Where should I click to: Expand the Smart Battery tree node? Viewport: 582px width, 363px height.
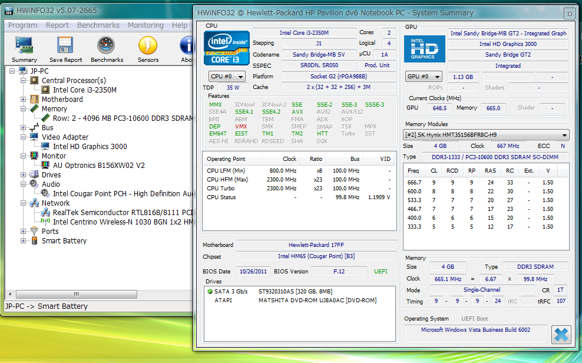[24, 241]
